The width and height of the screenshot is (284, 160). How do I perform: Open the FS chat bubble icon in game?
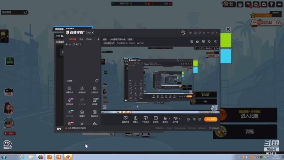tap(7, 144)
